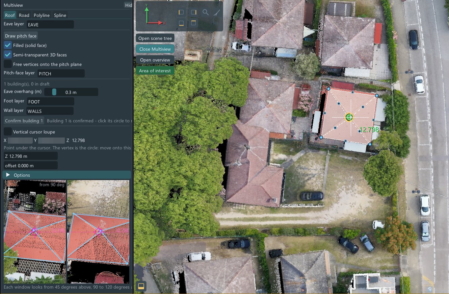The height and width of the screenshot is (294, 449).
Task: Open the Eave layer EAVE field
Action: pyautogui.click(x=50, y=24)
